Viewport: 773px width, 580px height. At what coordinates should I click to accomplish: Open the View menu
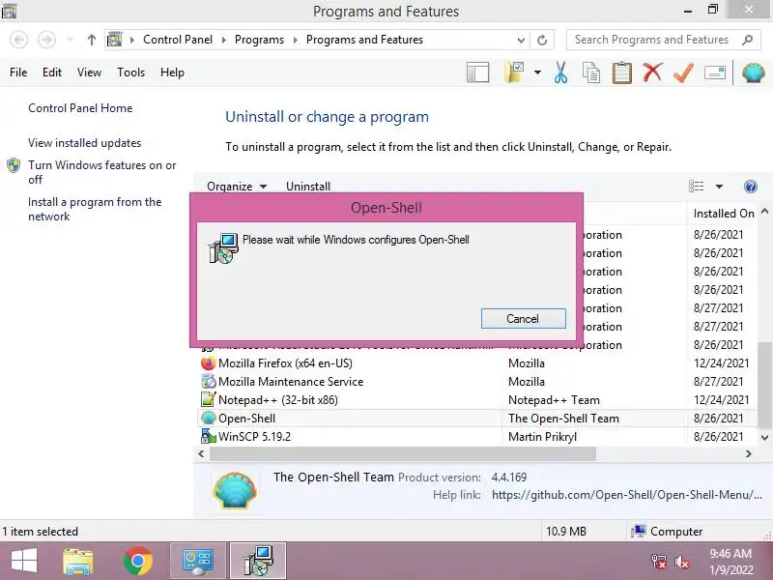89,72
